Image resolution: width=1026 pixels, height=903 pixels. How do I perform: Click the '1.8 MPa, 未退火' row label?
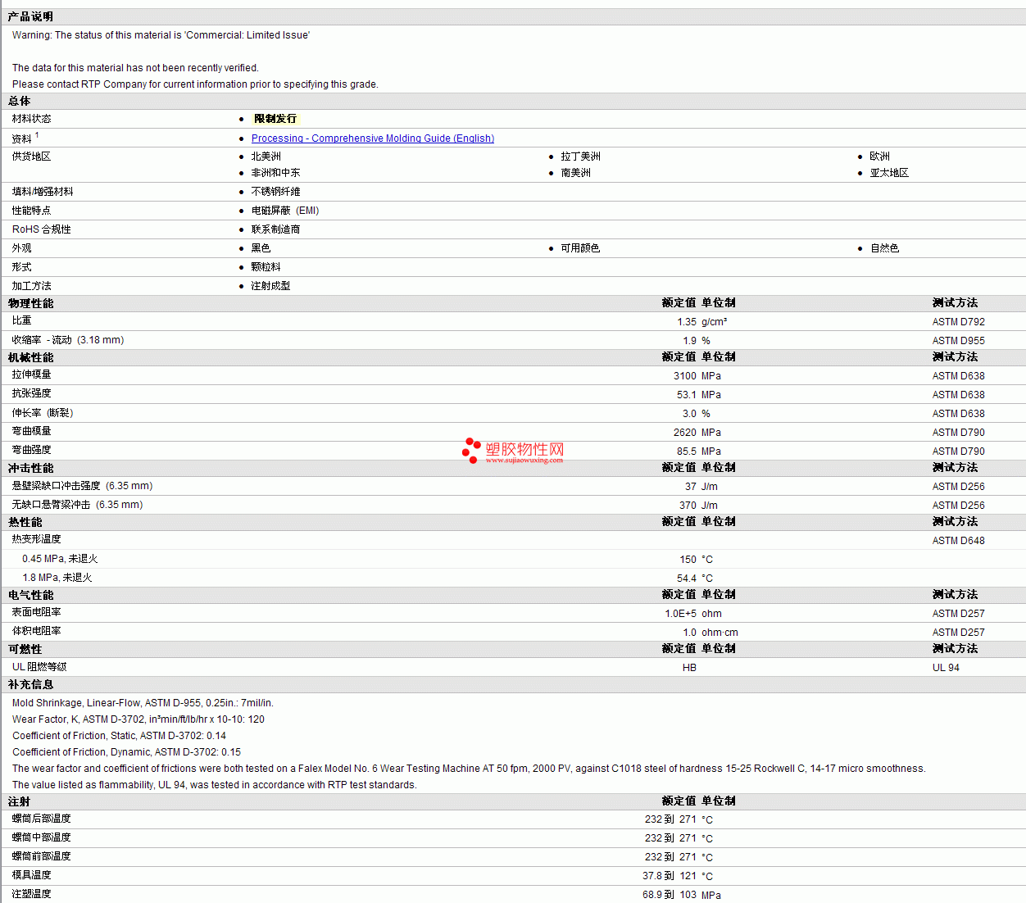point(57,578)
